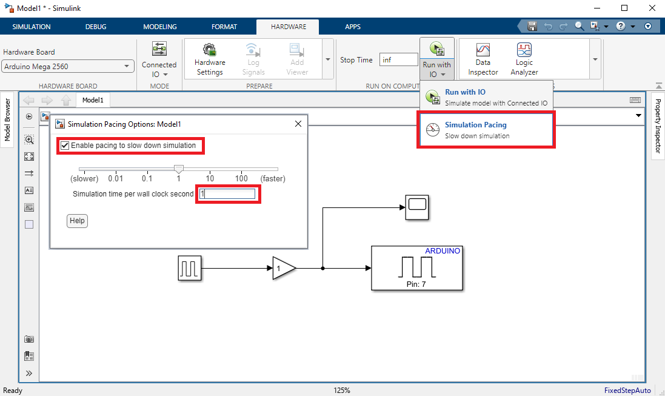This screenshot has width=665, height=396.
Task: Launch the Data Inspector tool
Action: point(483,58)
